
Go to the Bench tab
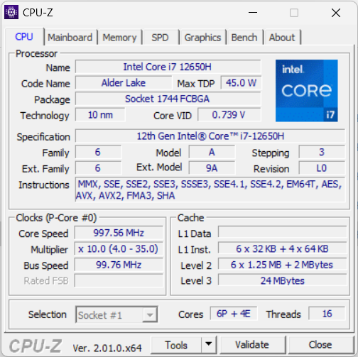[x=244, y=38]
